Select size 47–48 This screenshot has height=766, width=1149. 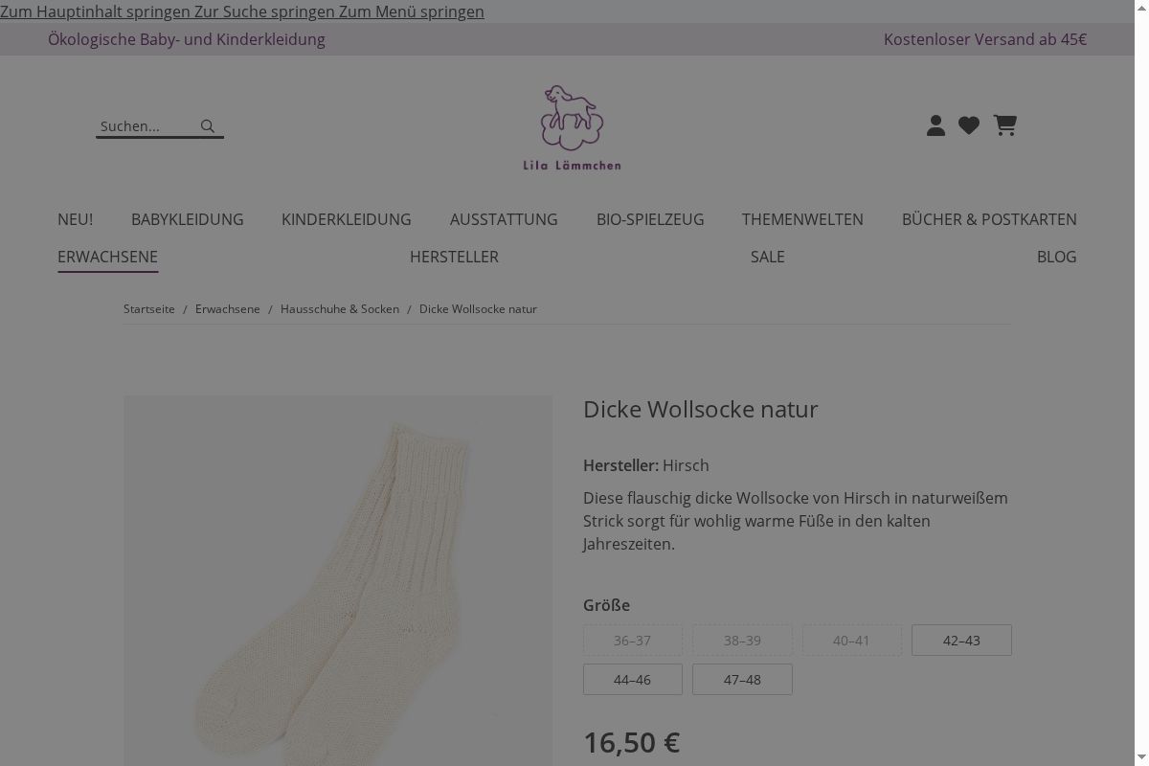[x=742, y=680]
